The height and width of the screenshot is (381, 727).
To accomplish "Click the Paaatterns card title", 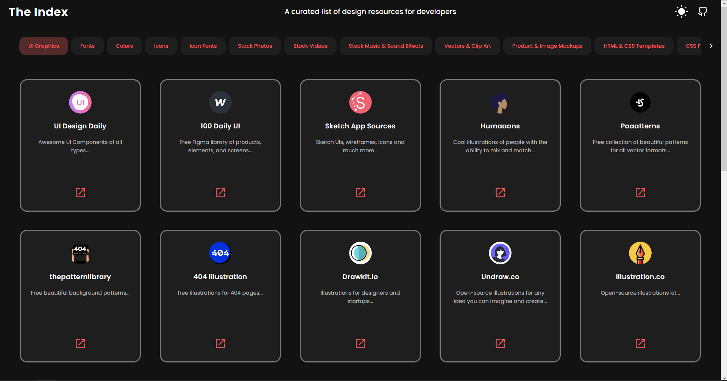I will pyautogui.click(x=640, y=126).
